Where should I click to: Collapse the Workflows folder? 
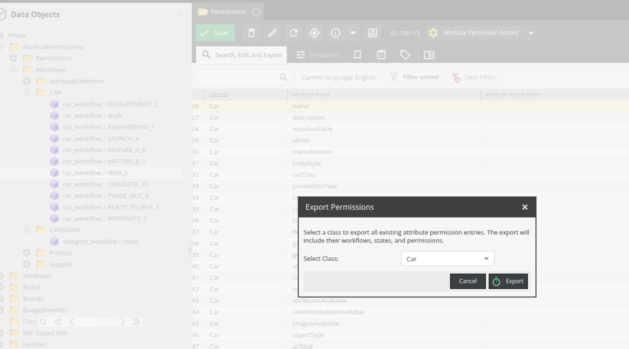13,69
